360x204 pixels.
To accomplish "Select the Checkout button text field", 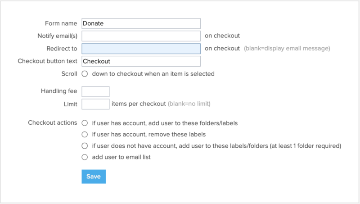I will point(141,61).
